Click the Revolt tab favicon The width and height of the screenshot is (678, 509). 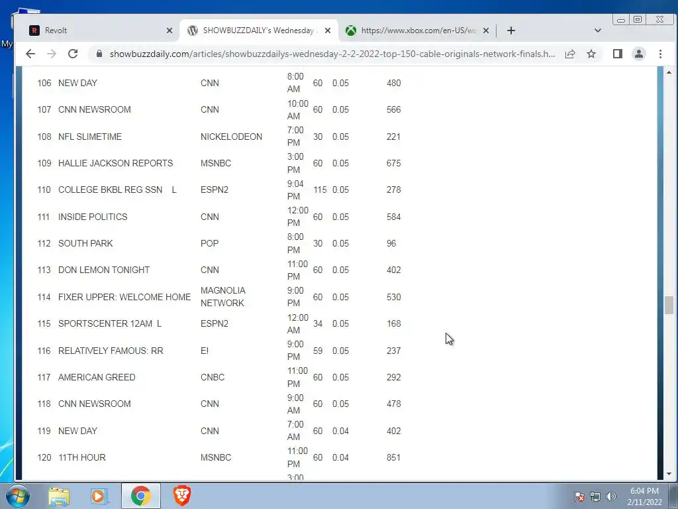point(34,30)
